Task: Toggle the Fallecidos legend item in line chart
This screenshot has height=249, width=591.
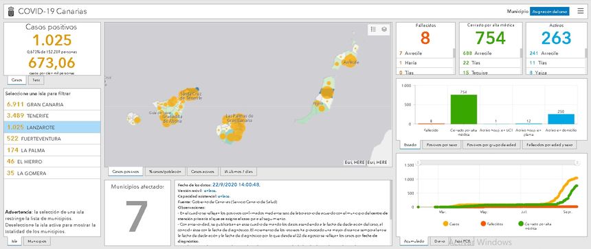Action: 491,224
